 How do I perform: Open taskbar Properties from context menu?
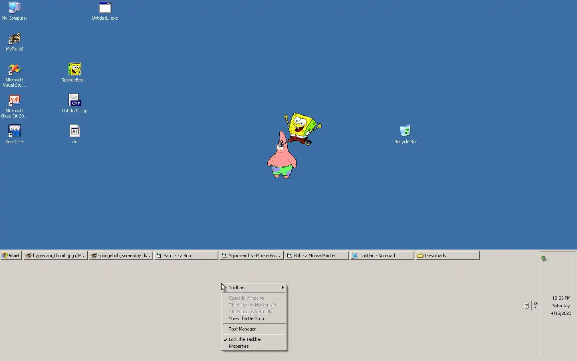click(x=254, y=346)
